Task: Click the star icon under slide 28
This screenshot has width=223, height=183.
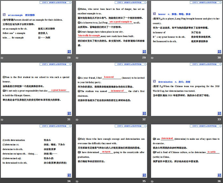Action: 2,58
